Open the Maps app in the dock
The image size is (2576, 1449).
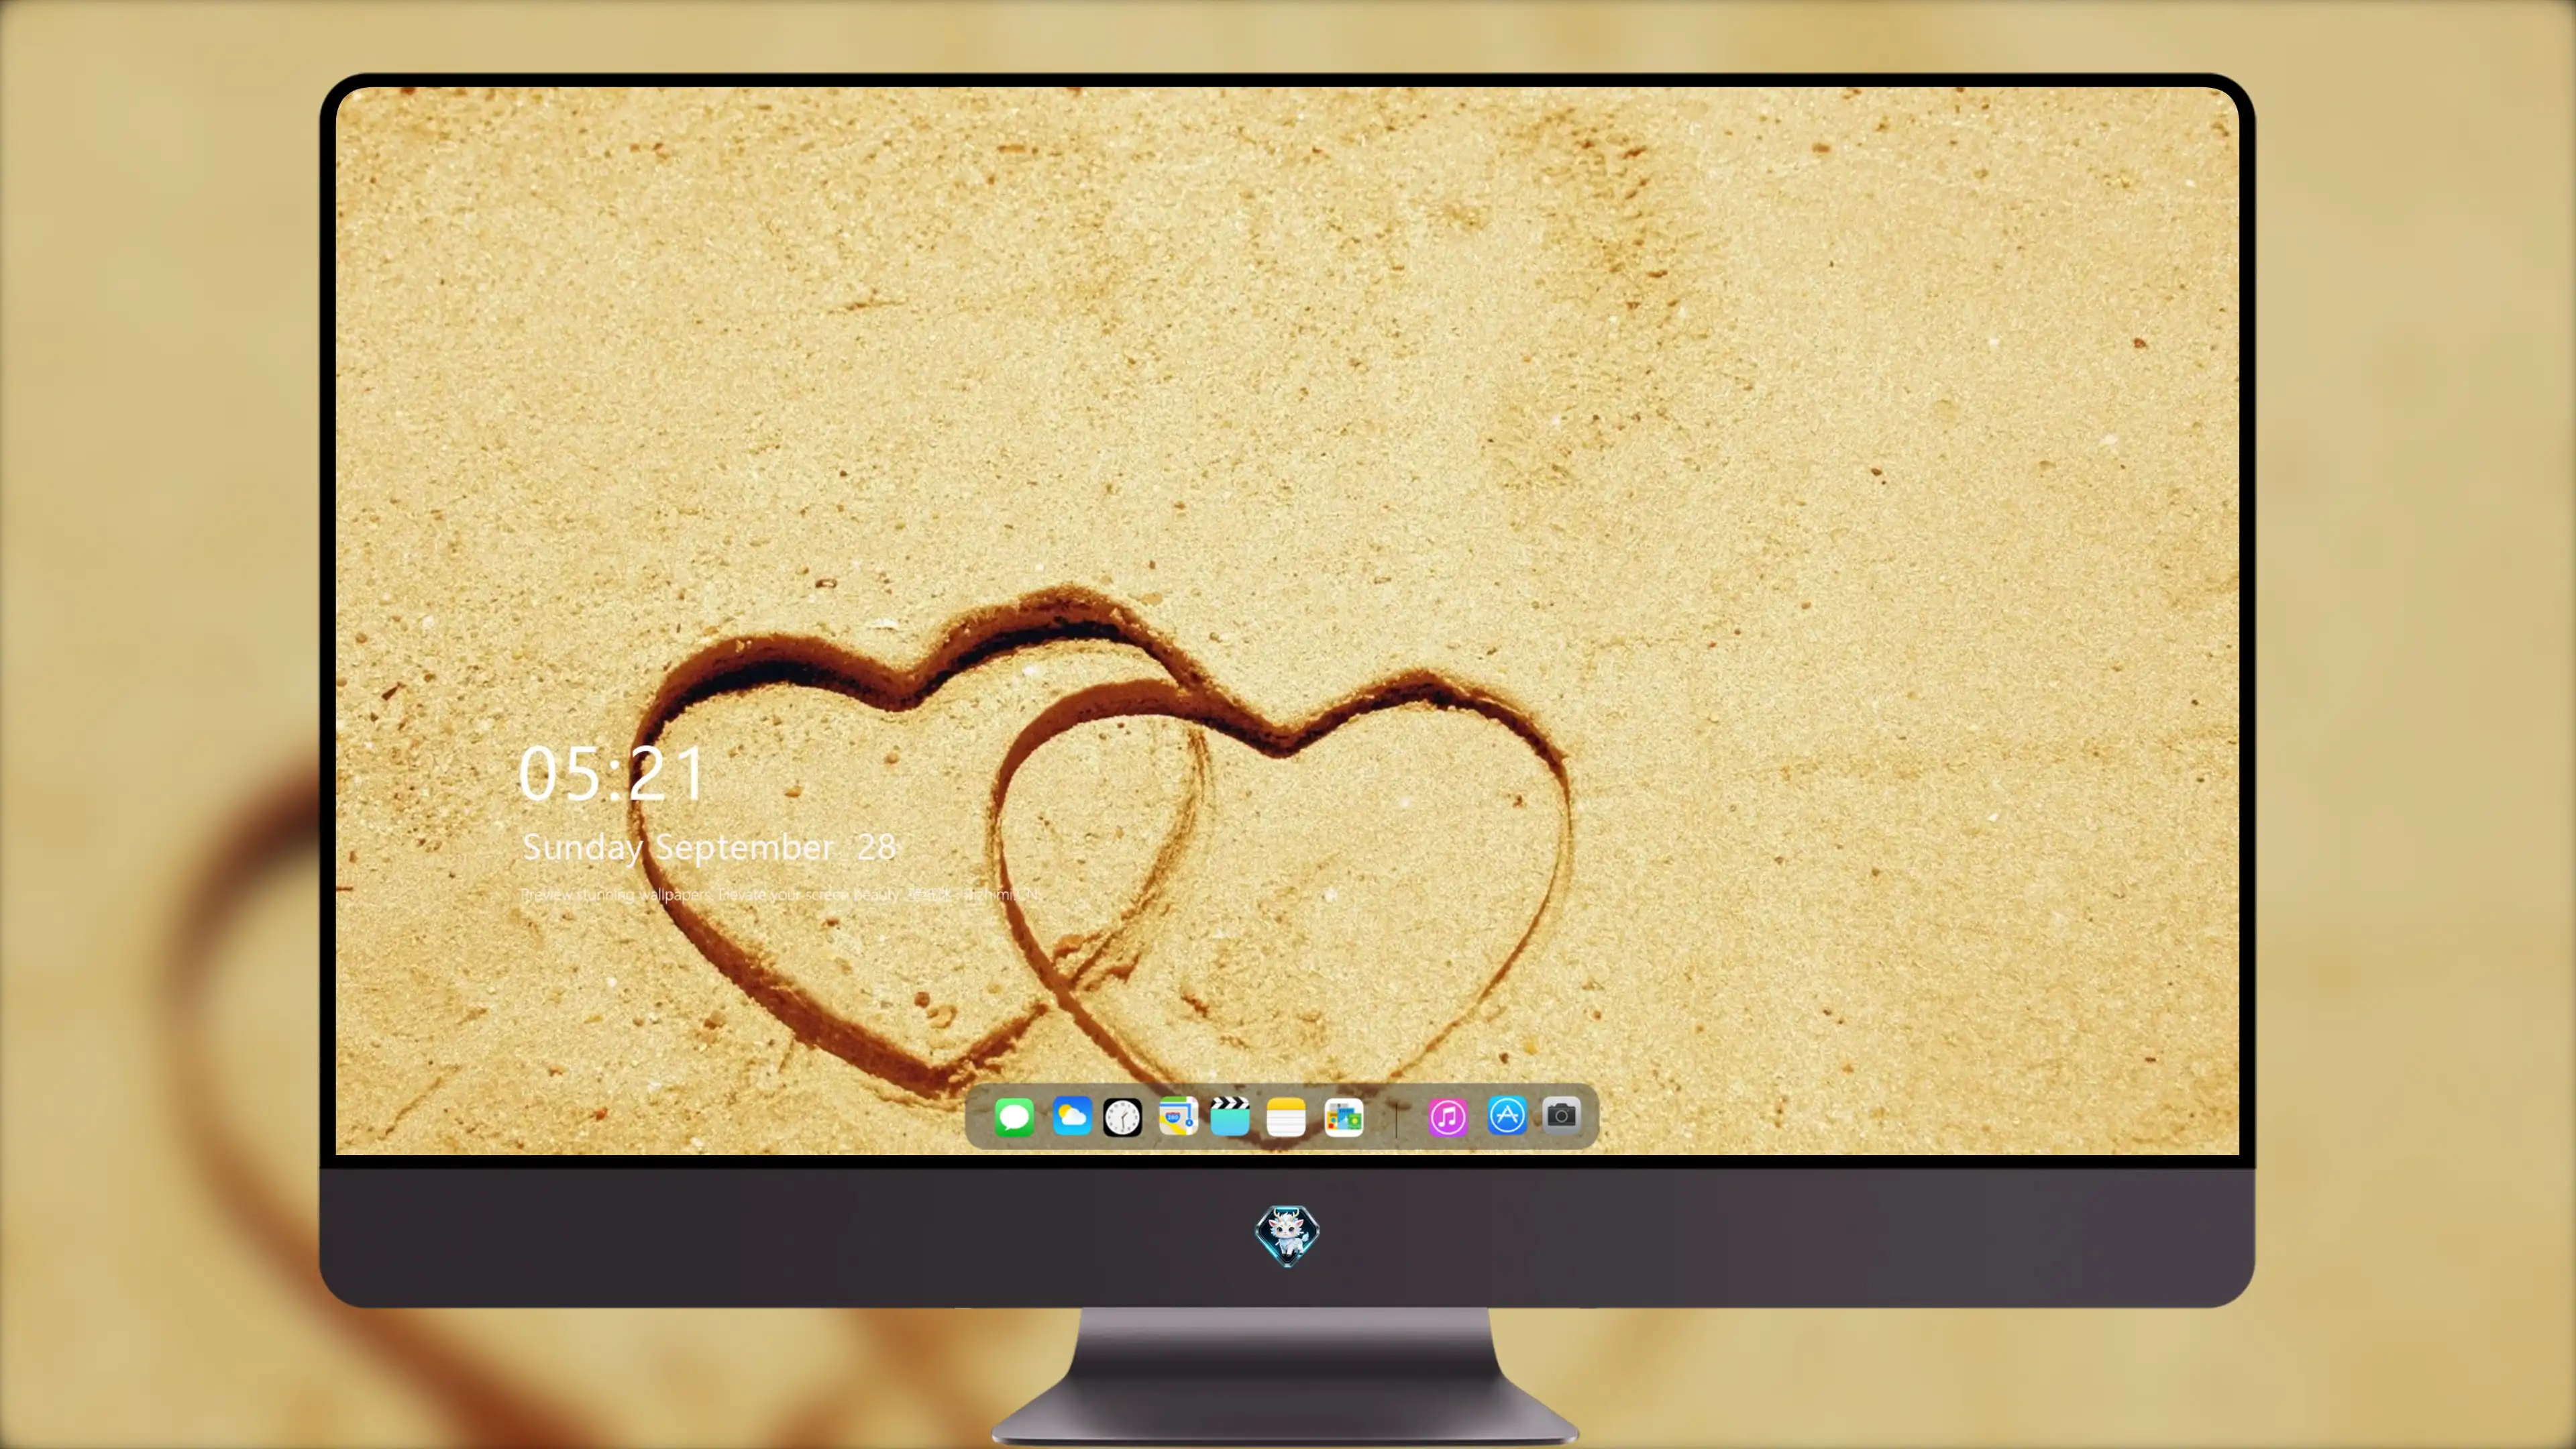pos(1178,1116)
